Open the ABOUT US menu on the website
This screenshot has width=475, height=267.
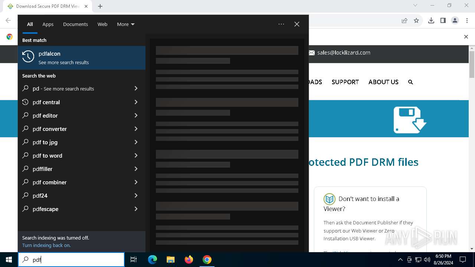383,82
